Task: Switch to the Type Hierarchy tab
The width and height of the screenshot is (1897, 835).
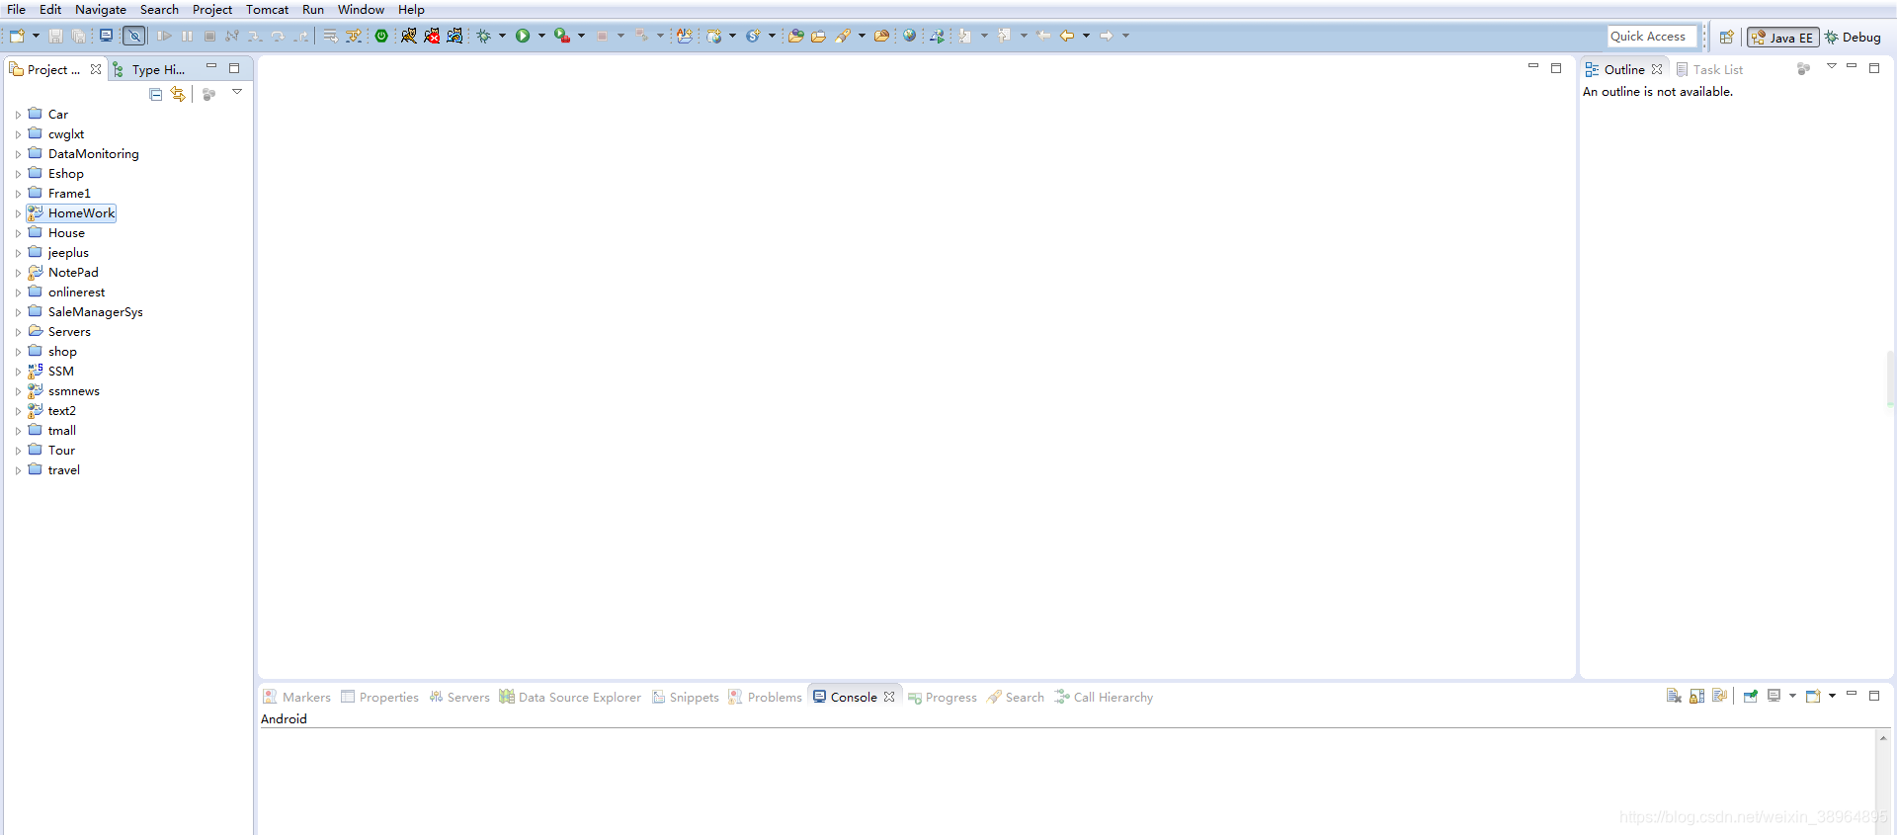Action: click(149, 69)
